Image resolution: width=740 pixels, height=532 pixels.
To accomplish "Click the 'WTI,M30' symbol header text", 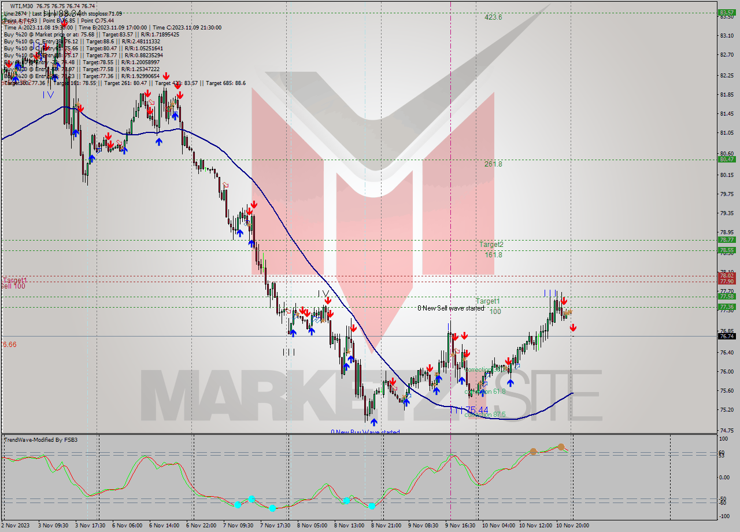I will [21, 6].
